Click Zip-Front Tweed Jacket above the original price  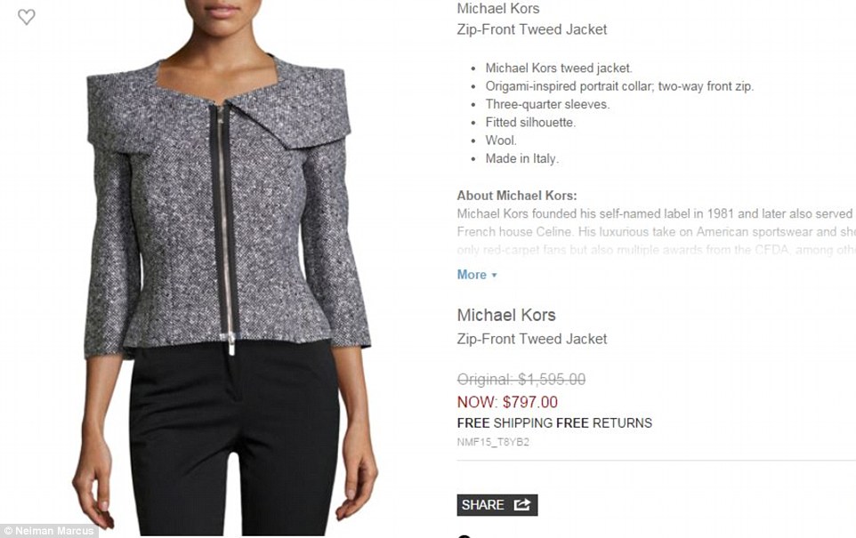point(532,339)
